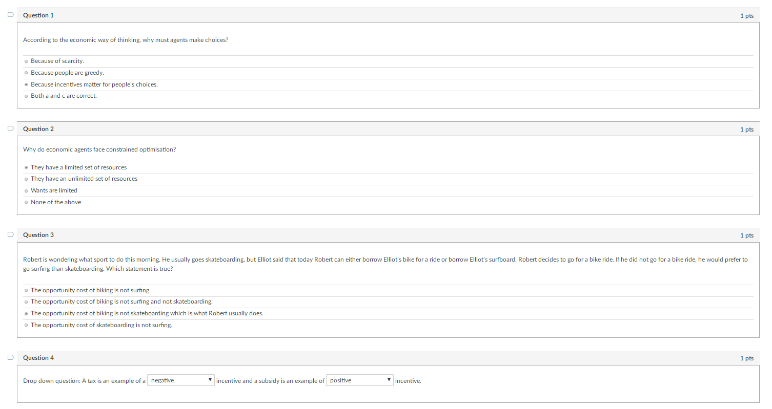Select 'Because people are greedy.' option
772x409 pixels.
26,73
